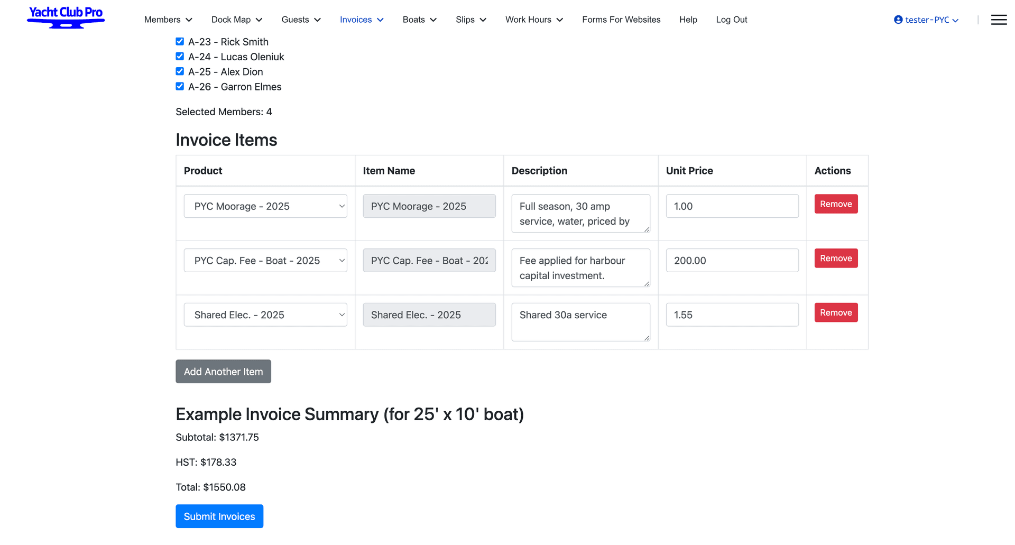Click the Selected Members: 4 text
Viewport: 1015px width, 545px height.
224,112
